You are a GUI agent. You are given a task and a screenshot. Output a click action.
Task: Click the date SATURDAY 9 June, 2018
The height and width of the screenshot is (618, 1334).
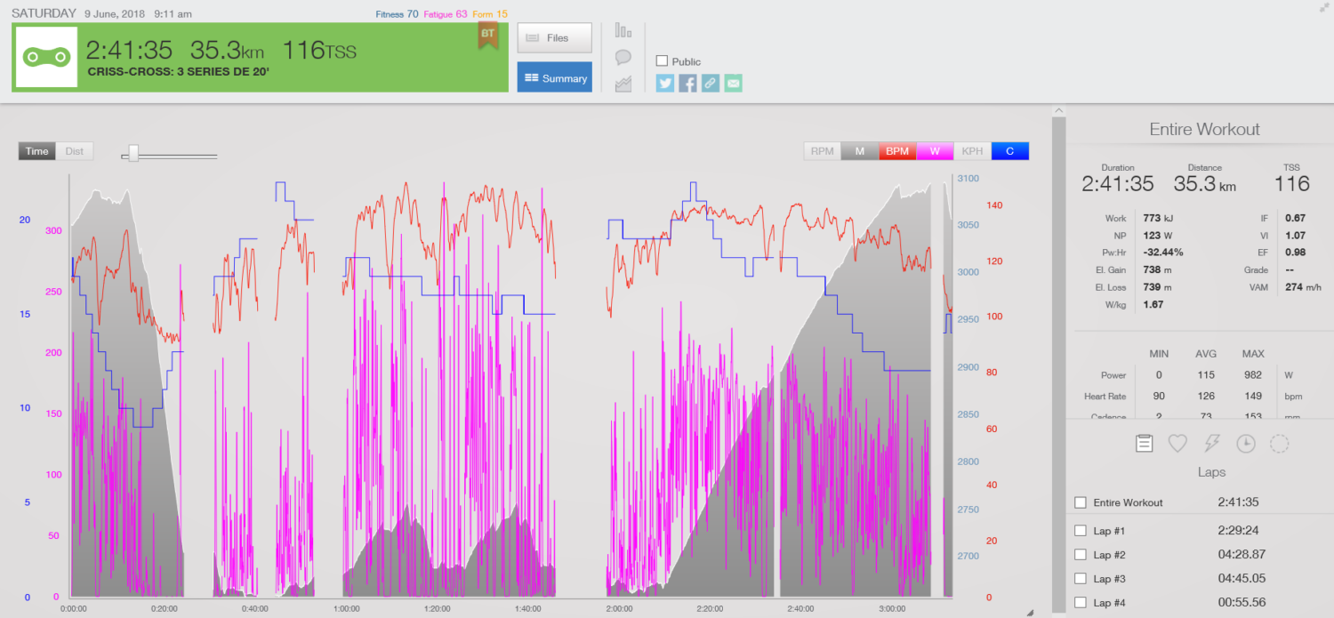79,14
